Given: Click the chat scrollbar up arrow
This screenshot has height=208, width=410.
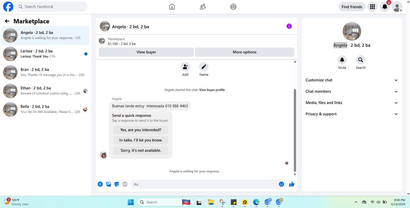Looking at the screenshot, I should [x=295, y=62].
